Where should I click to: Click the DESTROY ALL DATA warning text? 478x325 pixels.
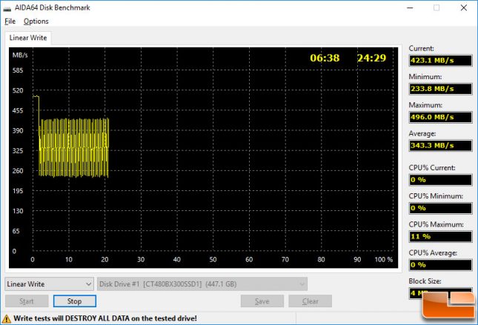click(105, 318)
